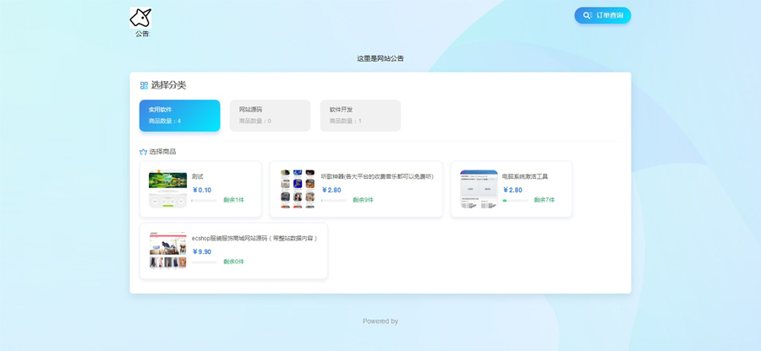Click the 听歌神器 product thumbnail image
761x351 pixels.
pos(298,189)
